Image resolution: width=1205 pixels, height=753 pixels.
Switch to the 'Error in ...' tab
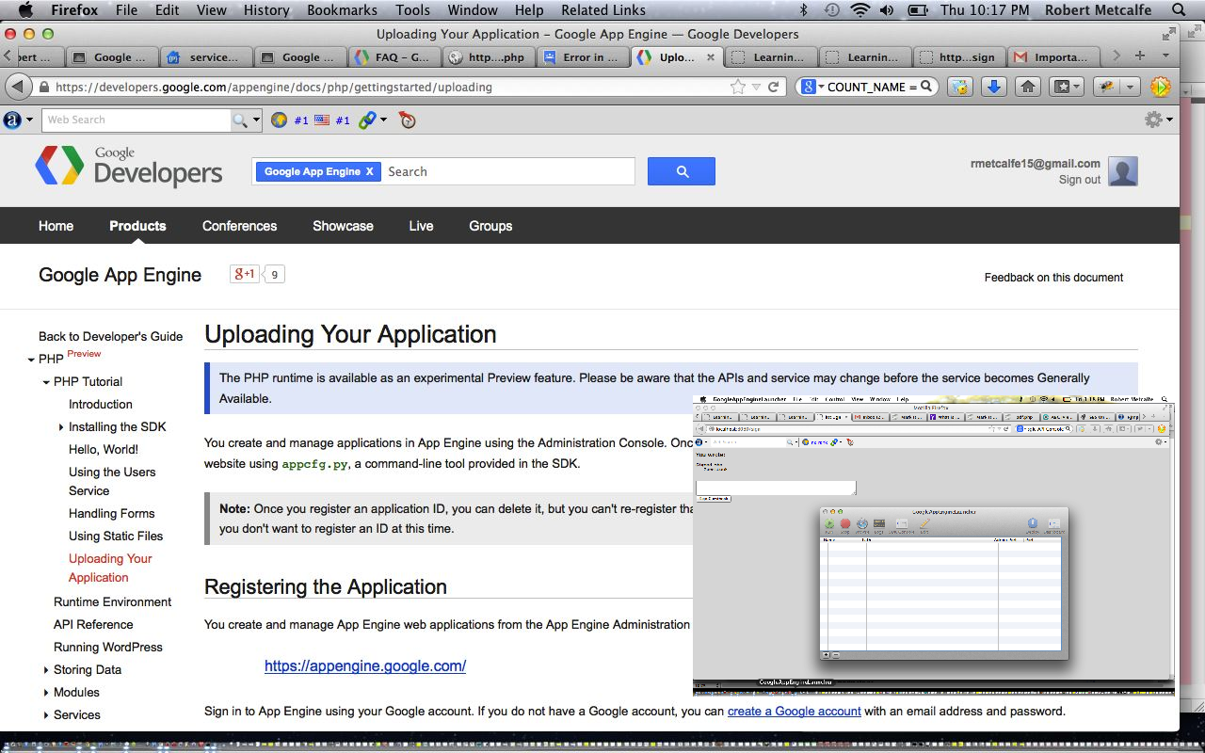point(584,56)
